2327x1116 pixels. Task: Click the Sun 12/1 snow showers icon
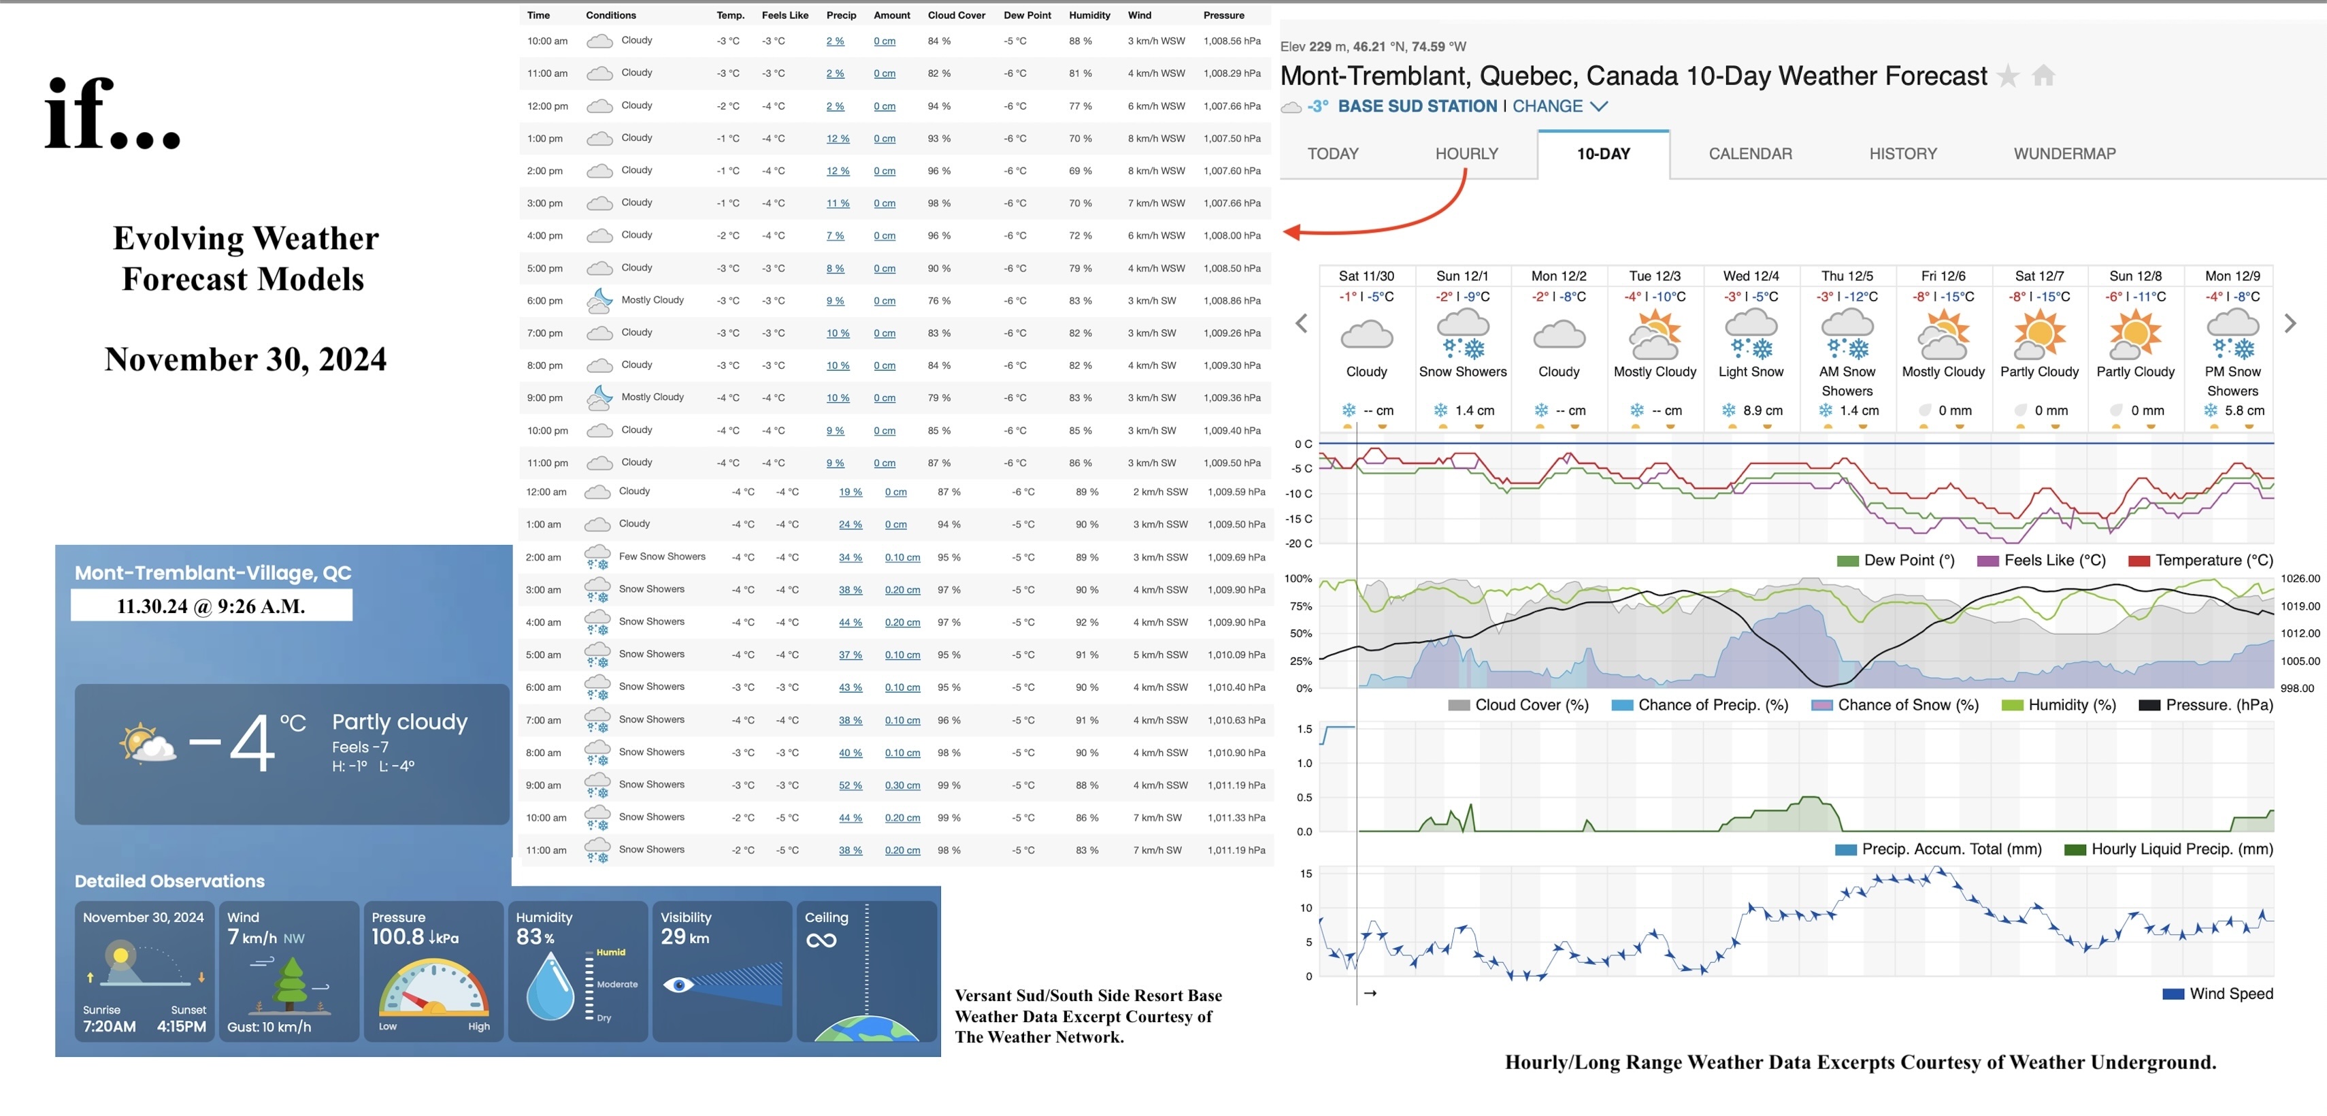tap(1462, 333)
